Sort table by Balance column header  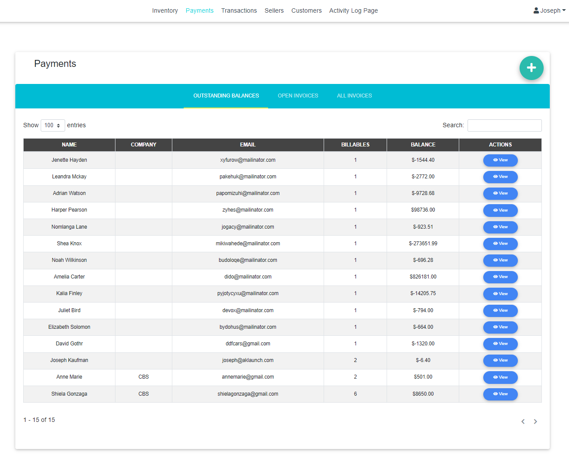[422, 145]
